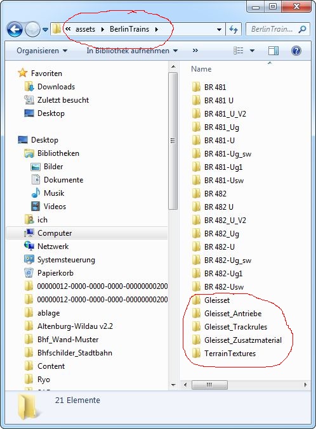The image size is (316, 429).
Task: Expand the address bar history dropdown
Action: [x=219, y=29]
